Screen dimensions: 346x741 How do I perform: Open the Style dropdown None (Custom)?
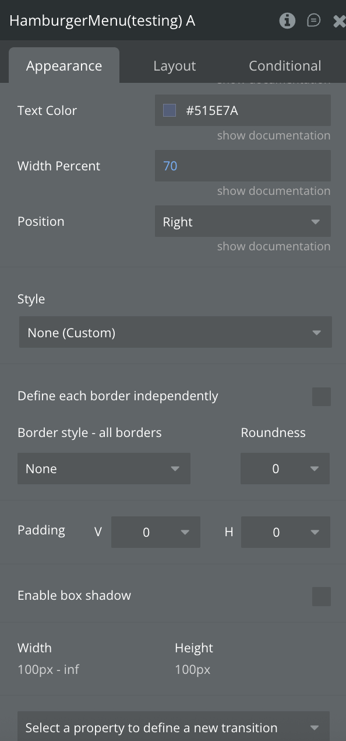[x=175, y=333]
